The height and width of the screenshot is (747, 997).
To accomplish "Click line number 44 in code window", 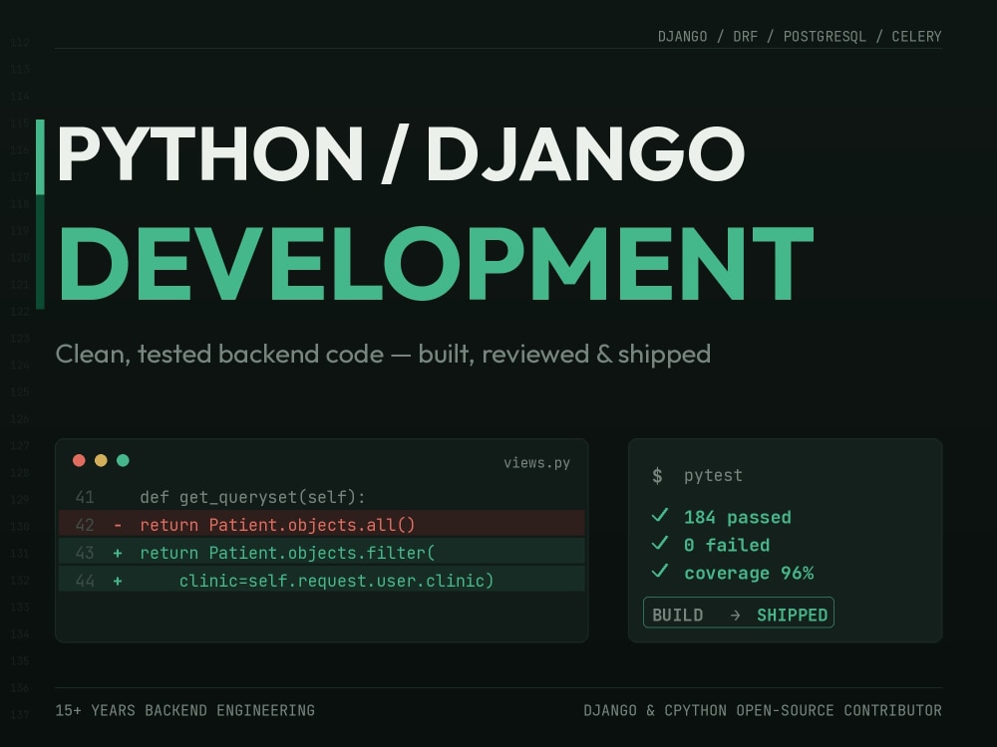I will (85, 582).
